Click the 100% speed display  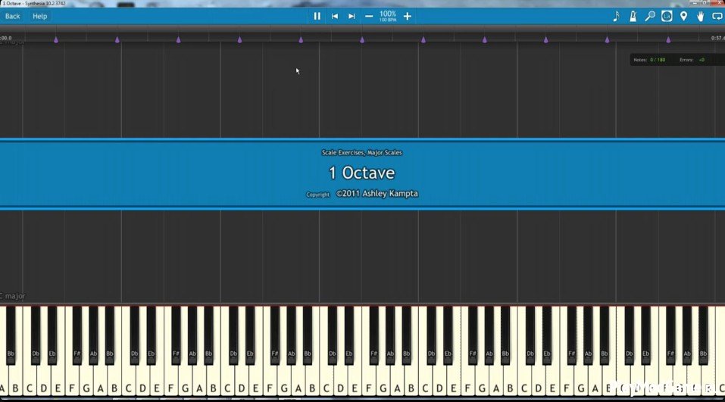click(388, 15)
